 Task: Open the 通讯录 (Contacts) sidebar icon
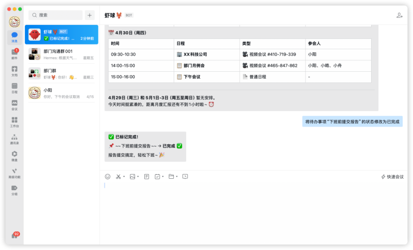tap(14, 139)
